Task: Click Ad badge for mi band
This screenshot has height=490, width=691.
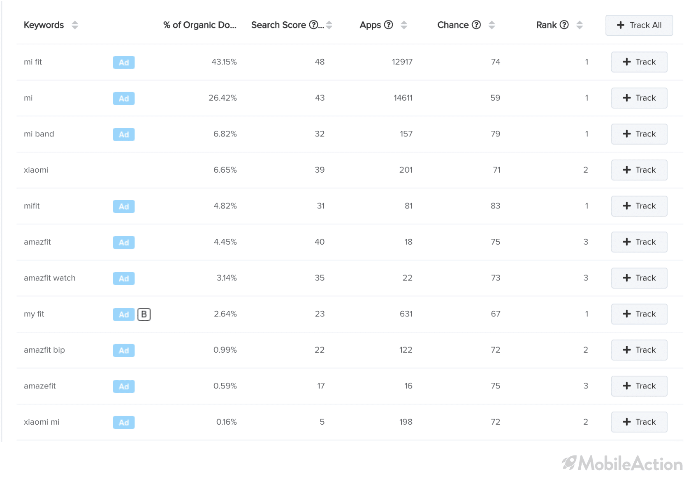Action: (x=124, y=134)
